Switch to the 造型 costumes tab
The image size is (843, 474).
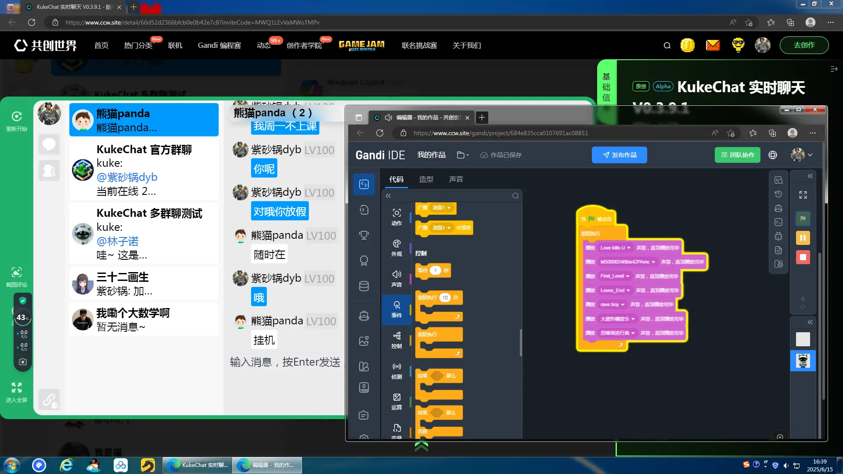click(x=426, y=179)
